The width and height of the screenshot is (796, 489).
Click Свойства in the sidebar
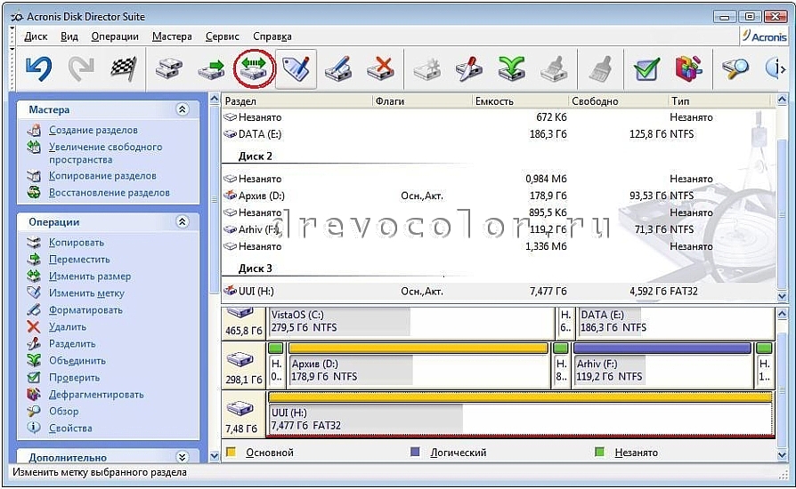coord(70,429)
